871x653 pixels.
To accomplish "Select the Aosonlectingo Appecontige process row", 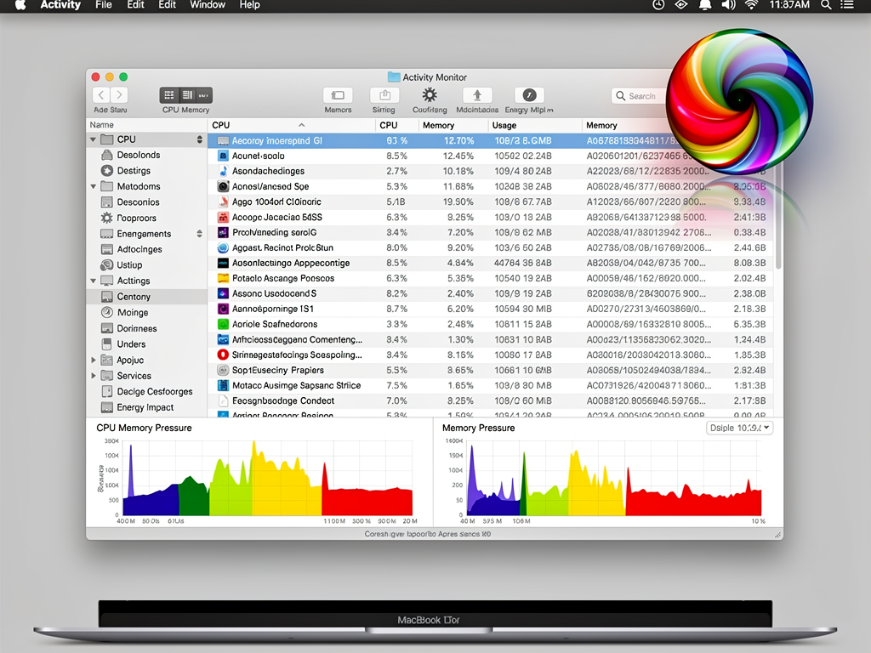I will click(x=492, y=263).
